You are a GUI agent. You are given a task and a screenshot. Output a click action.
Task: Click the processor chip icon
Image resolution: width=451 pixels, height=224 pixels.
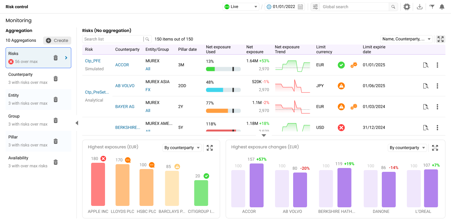pos(406,7)
